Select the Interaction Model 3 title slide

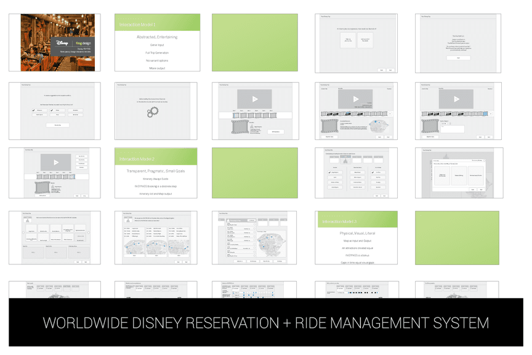point(357,237)
